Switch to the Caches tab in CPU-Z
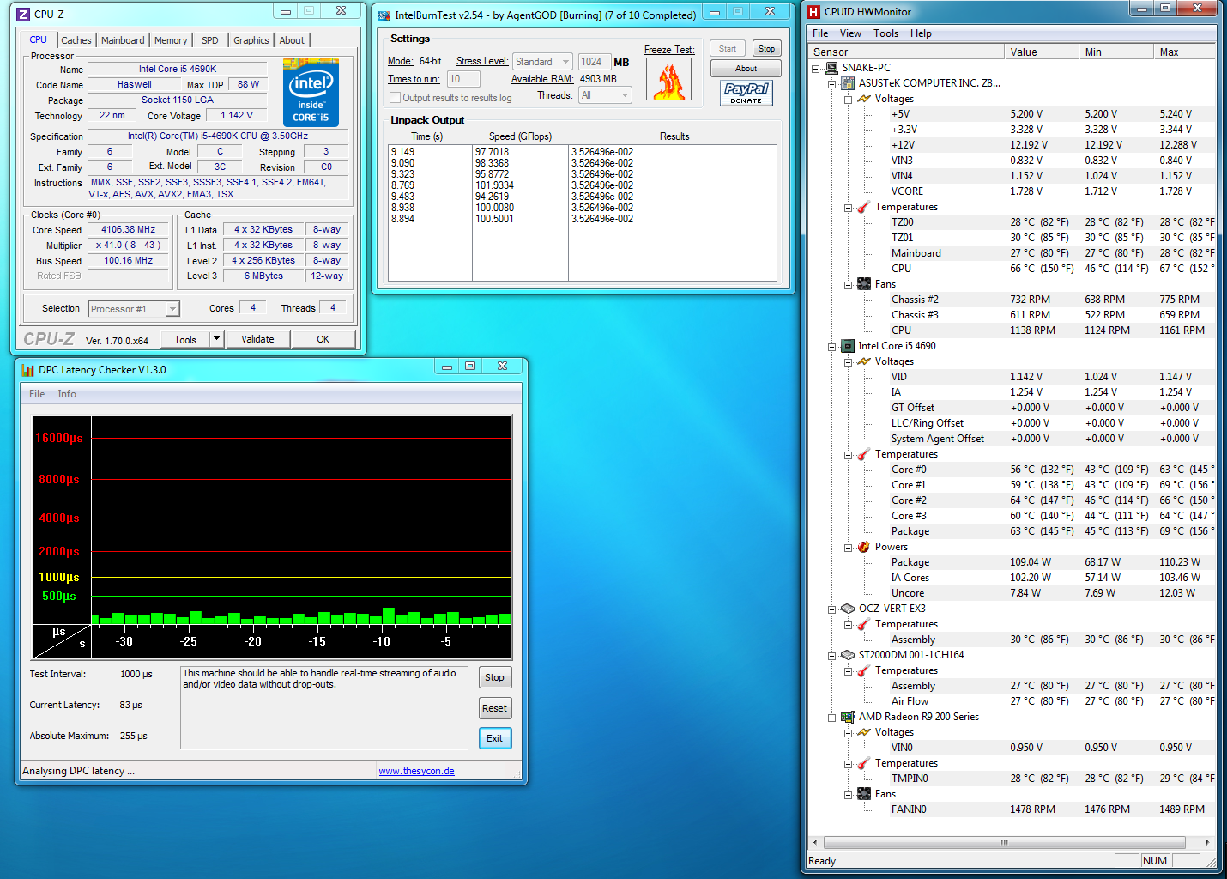Screen dimensions: 1227x879 76,40
